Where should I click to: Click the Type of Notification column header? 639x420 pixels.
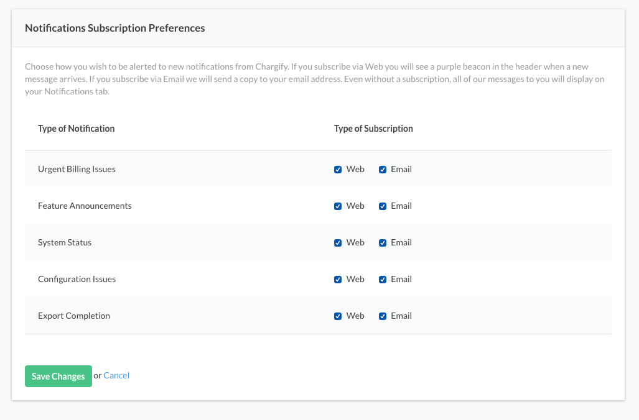76,129
